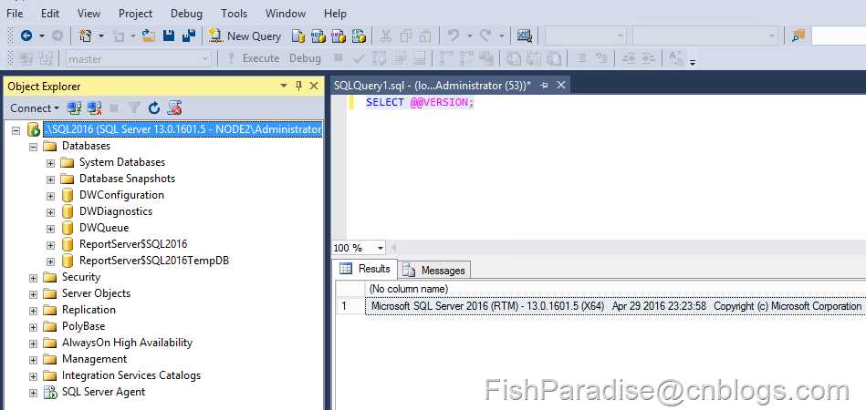Click the pin icon on SQLQuery1.sql tab
The image size is (866, 410).
544,86
